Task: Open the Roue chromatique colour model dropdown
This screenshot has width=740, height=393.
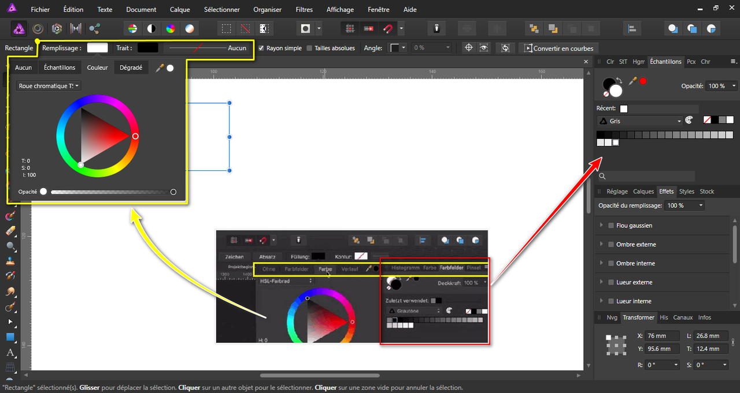Action: coord(49,85)
